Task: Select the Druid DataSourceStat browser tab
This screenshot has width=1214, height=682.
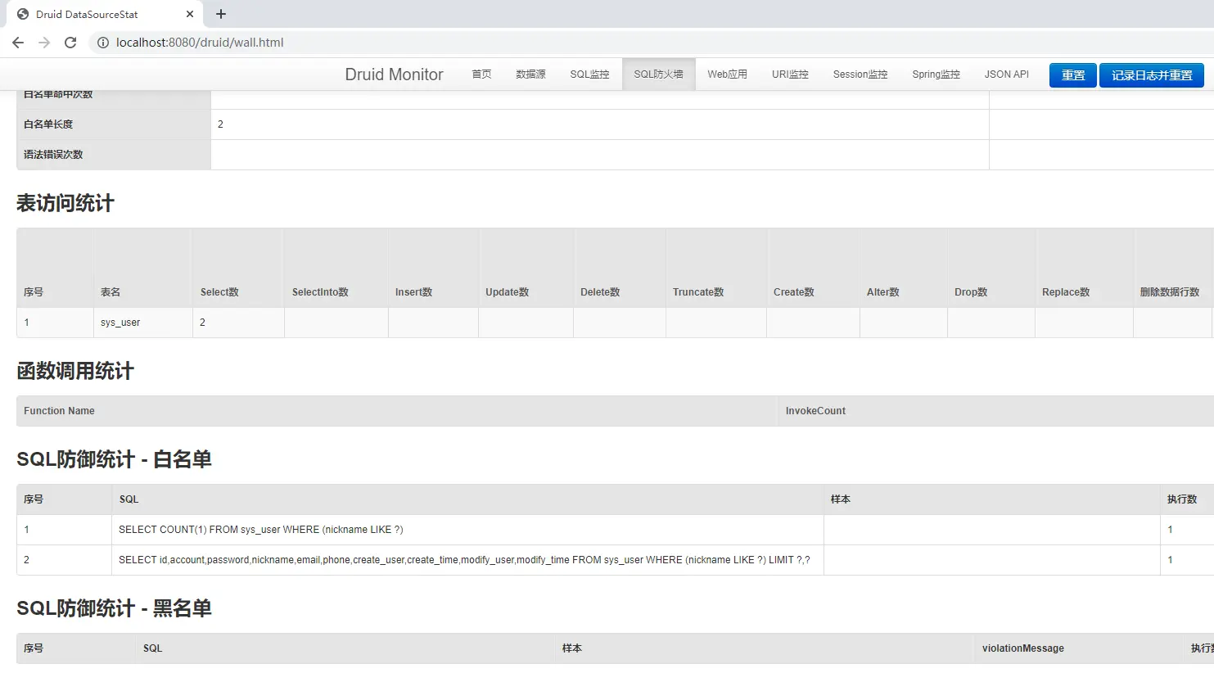Action: click(x=105, y=14)
